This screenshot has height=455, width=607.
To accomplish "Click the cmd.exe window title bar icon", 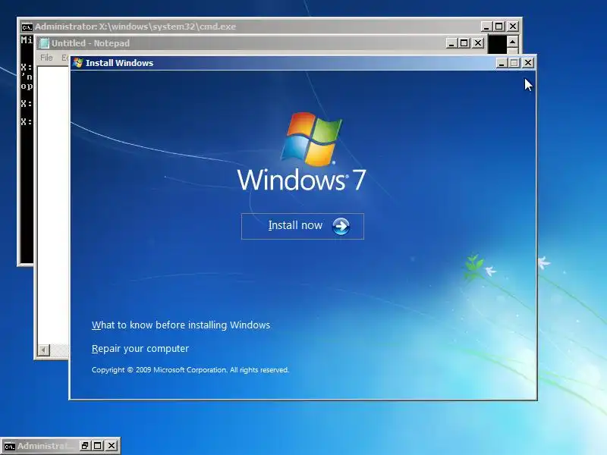I will coord(27,27).
